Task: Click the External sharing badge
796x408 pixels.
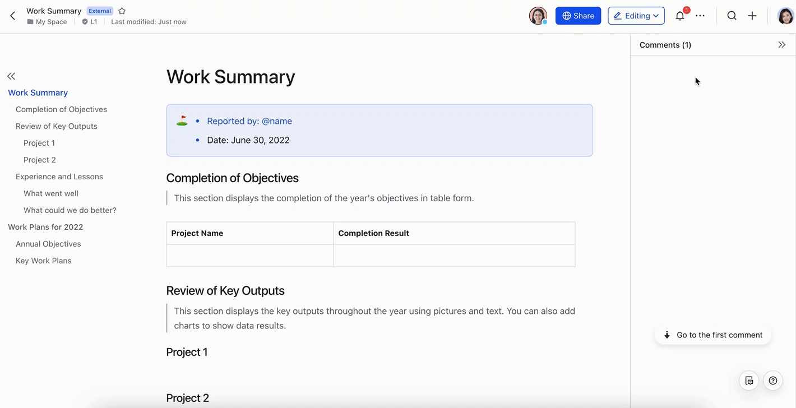Action: point(99,11)
